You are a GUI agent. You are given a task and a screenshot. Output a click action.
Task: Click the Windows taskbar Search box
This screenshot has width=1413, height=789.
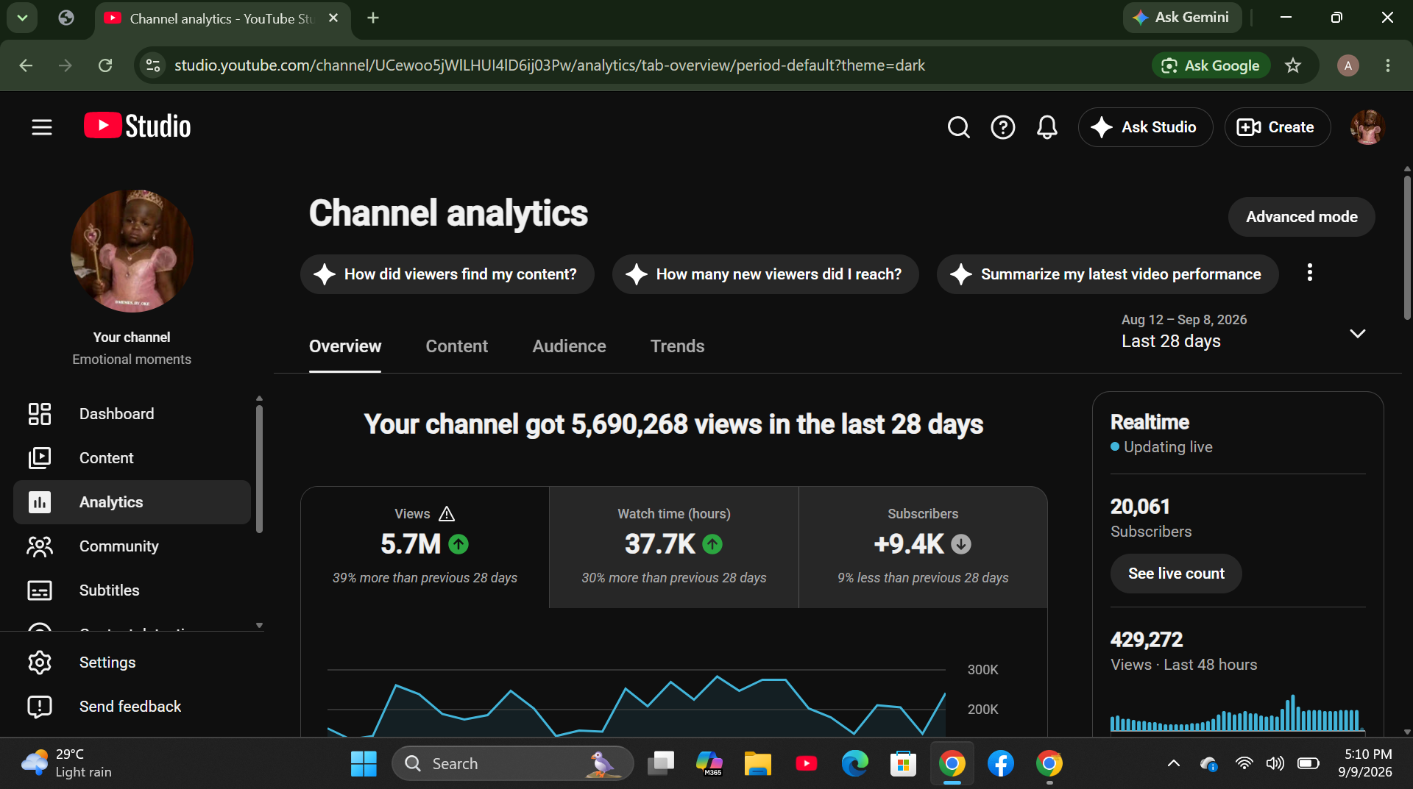[513, 763]
